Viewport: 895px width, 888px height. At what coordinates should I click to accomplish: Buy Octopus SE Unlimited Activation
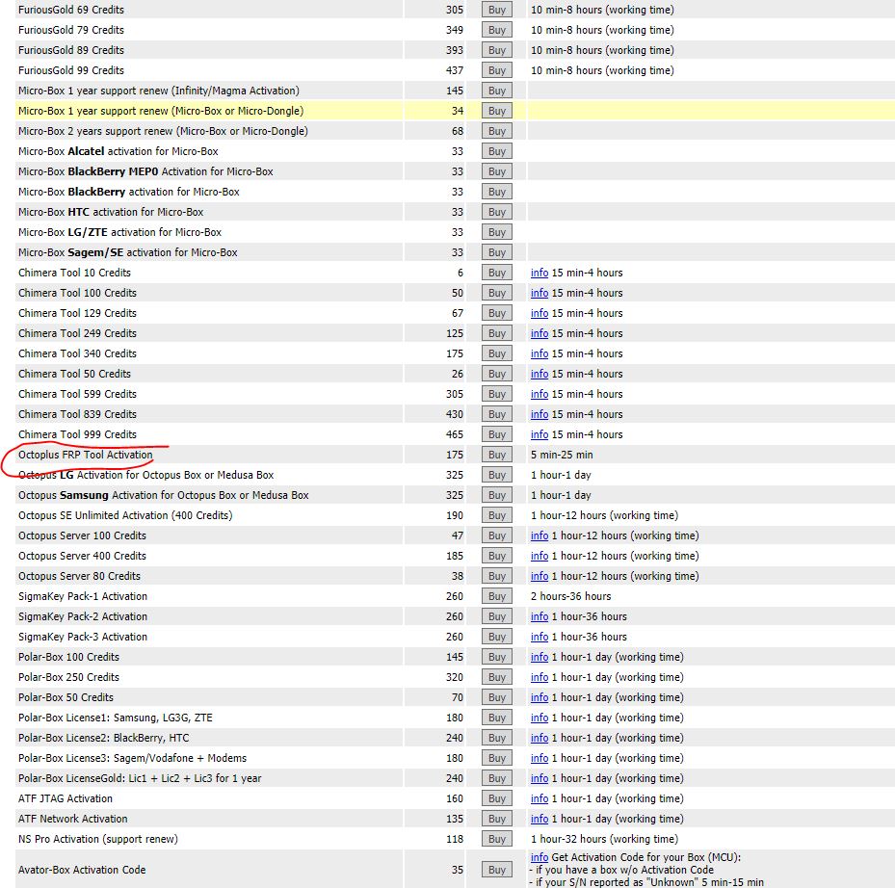496,515
